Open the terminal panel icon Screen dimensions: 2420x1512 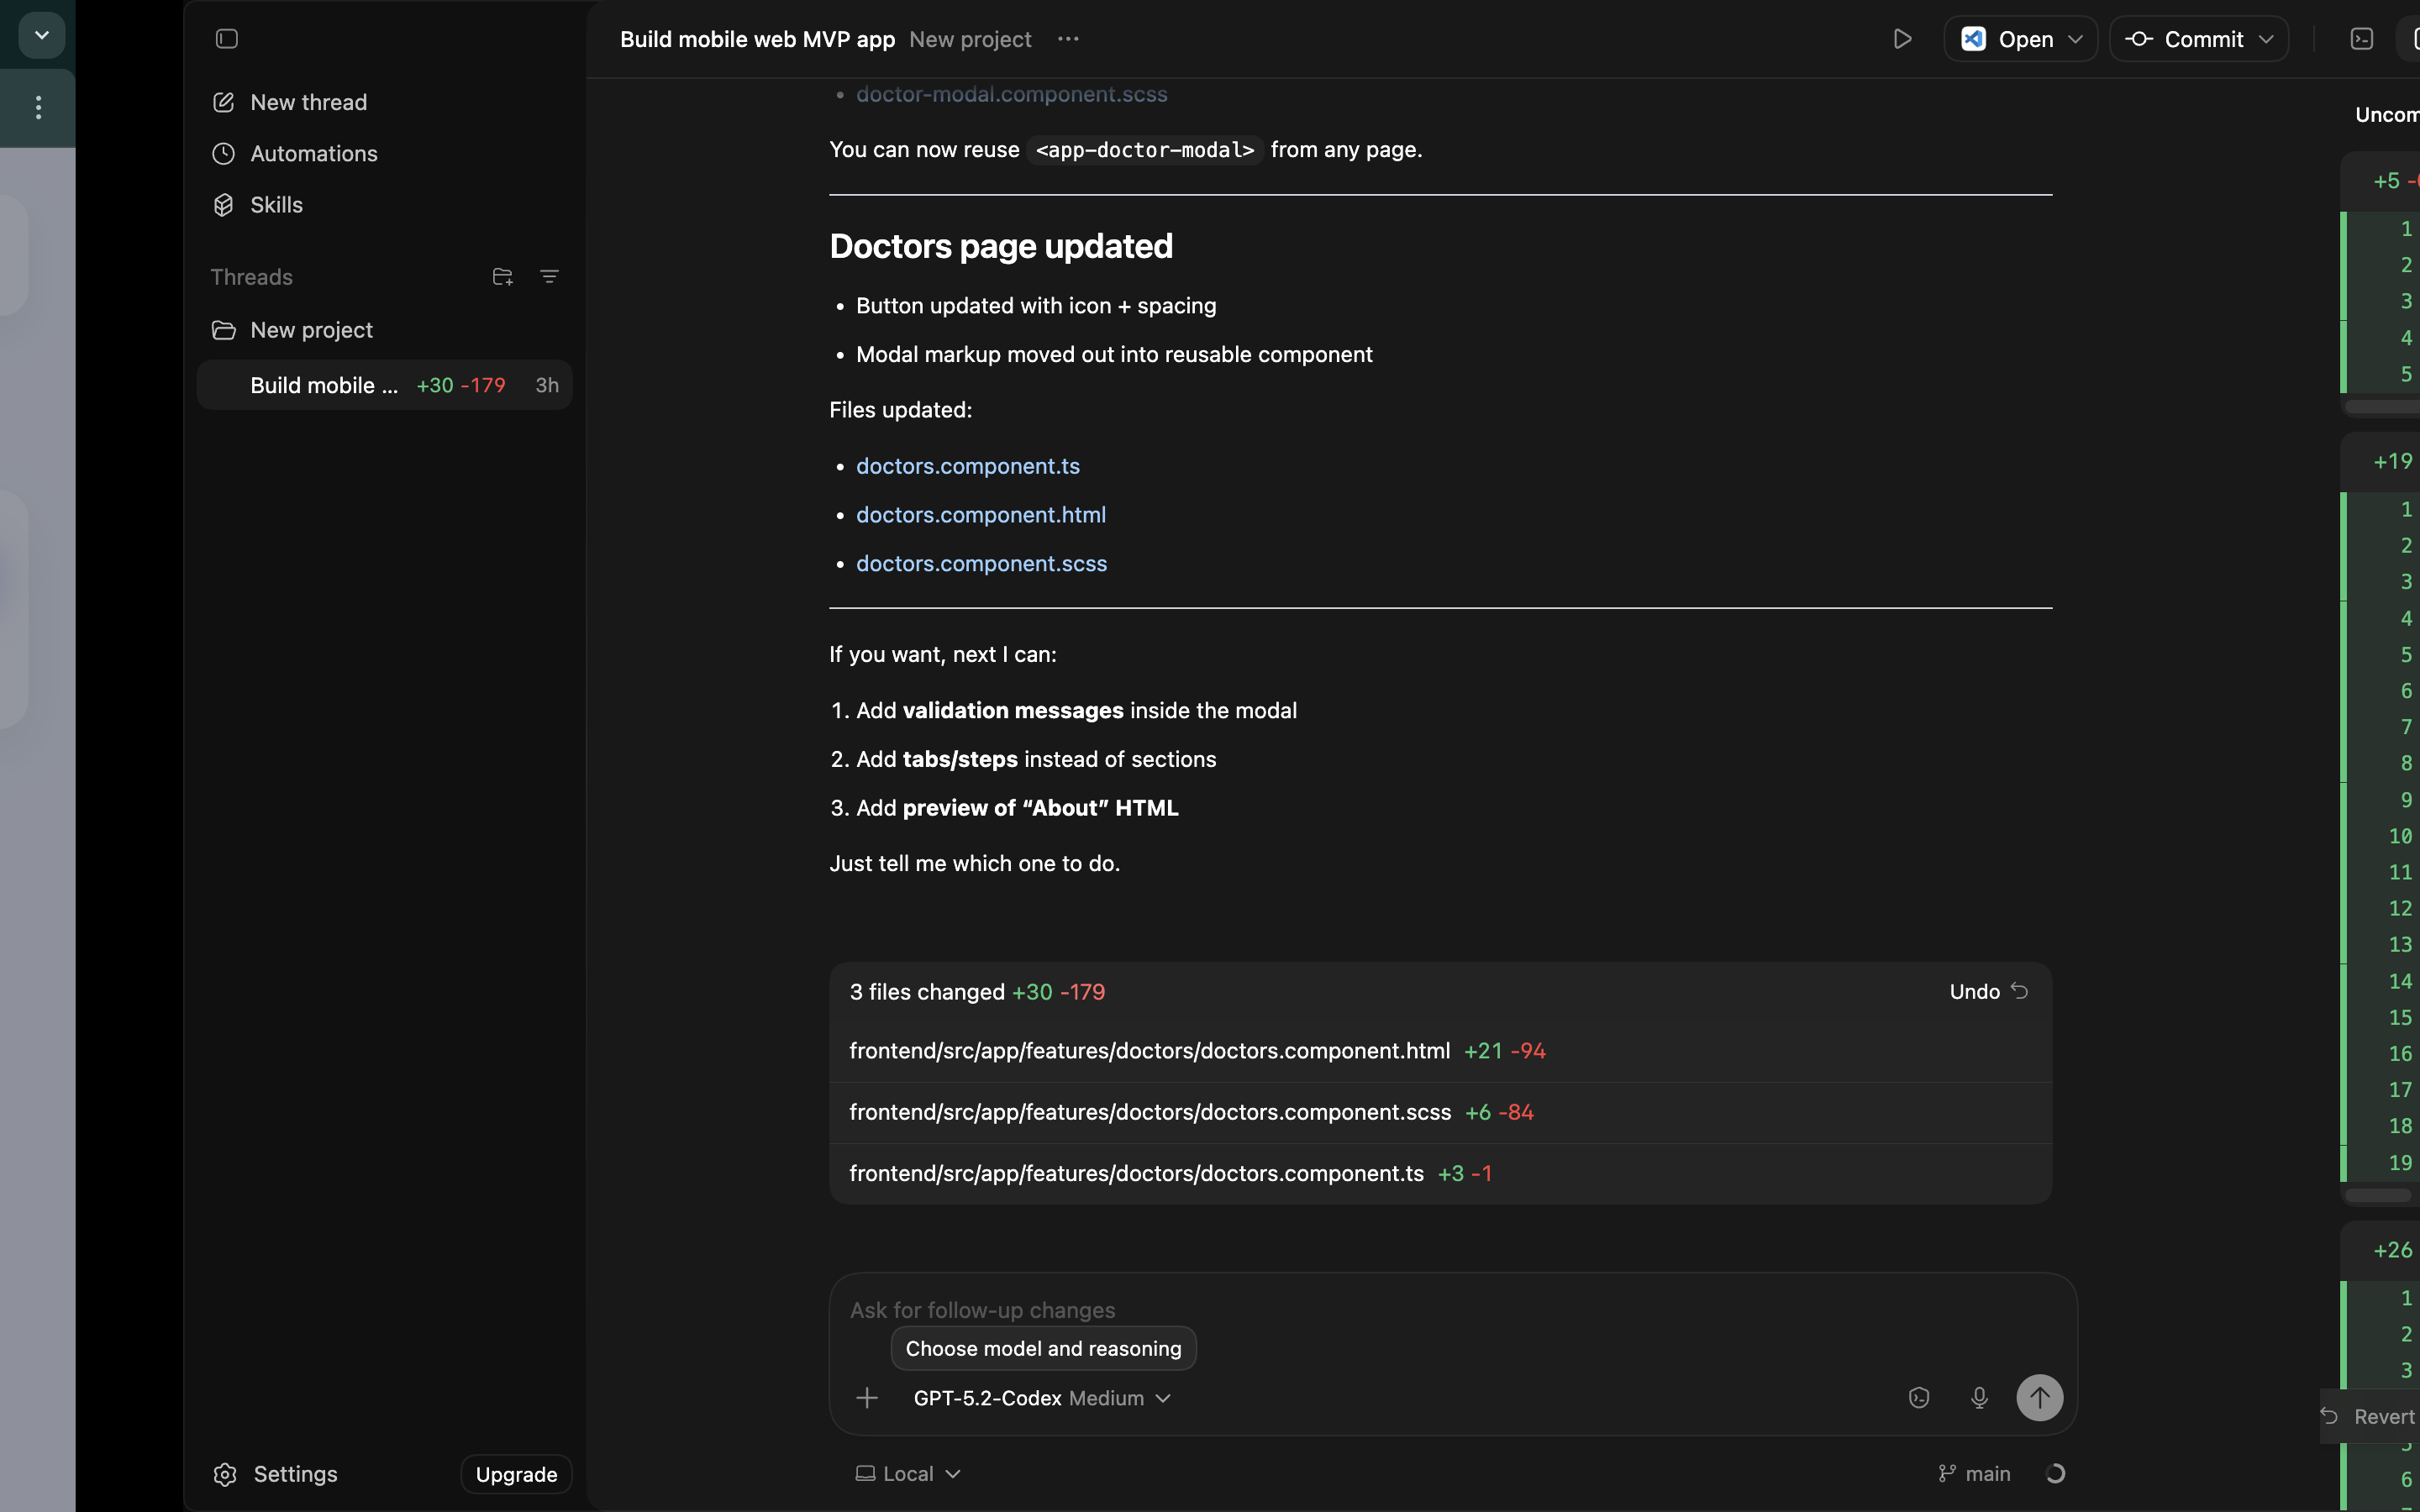coord(2361,39)
